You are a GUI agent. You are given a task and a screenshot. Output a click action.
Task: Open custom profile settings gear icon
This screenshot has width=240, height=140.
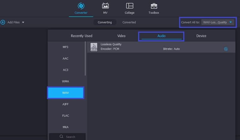point(226,49)
